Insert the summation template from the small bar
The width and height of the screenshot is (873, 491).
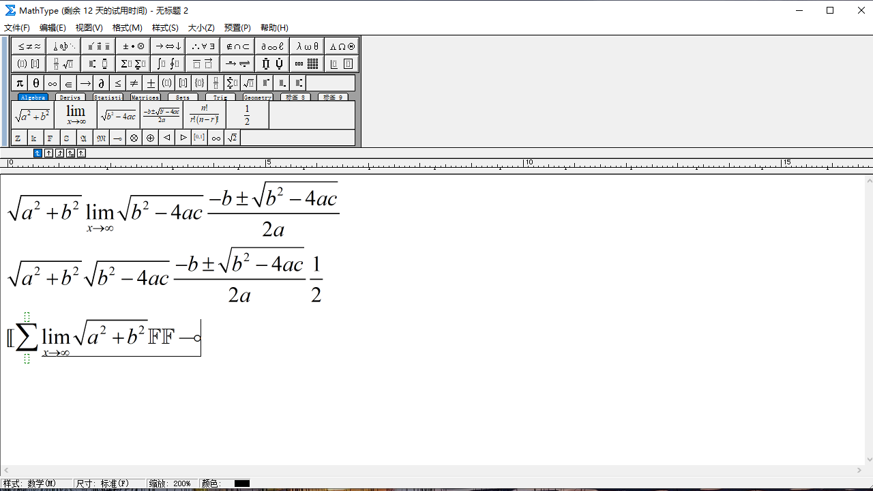[233, 83]
